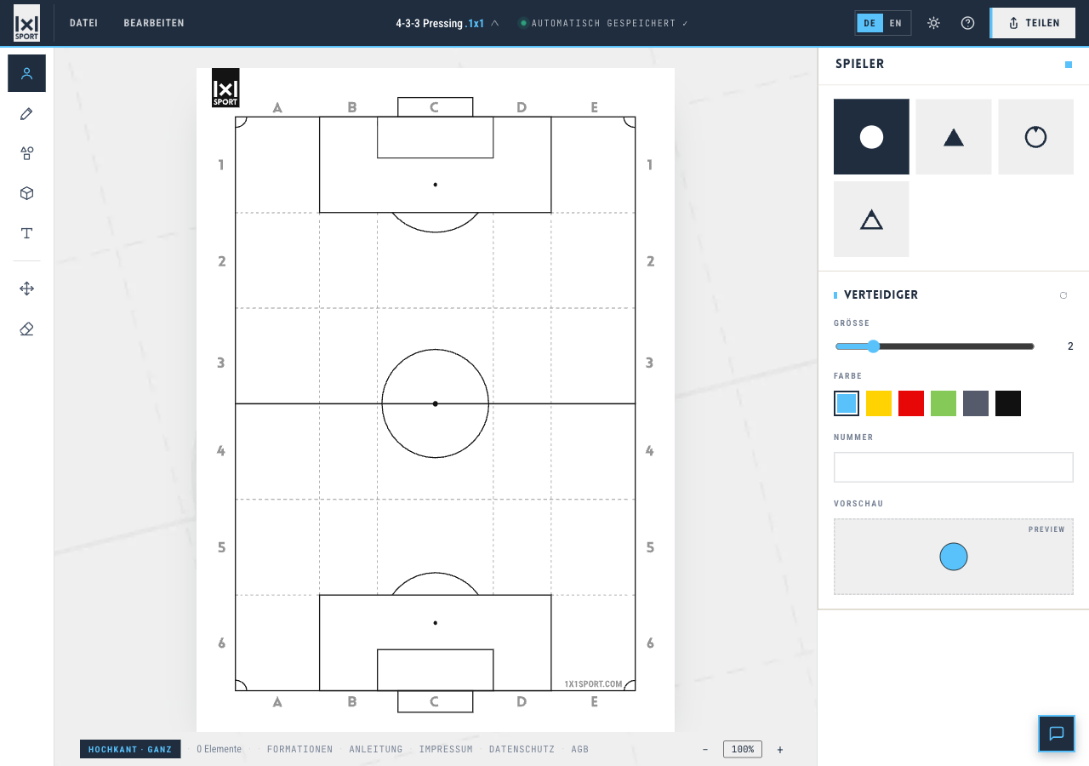Switch language to EN
The width and height of the screenshot is (1089, 766).
click(x=896, y=23)
